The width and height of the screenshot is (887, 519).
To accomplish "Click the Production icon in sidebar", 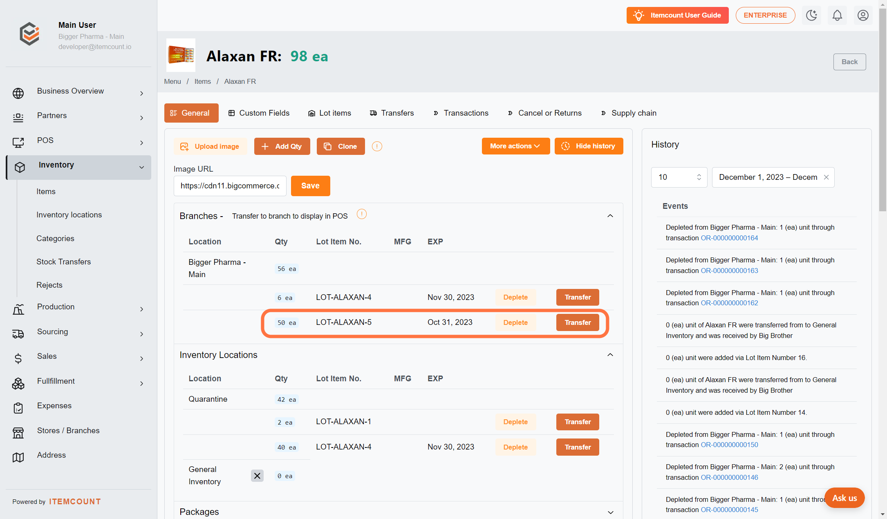I will [x=18, y=309].
